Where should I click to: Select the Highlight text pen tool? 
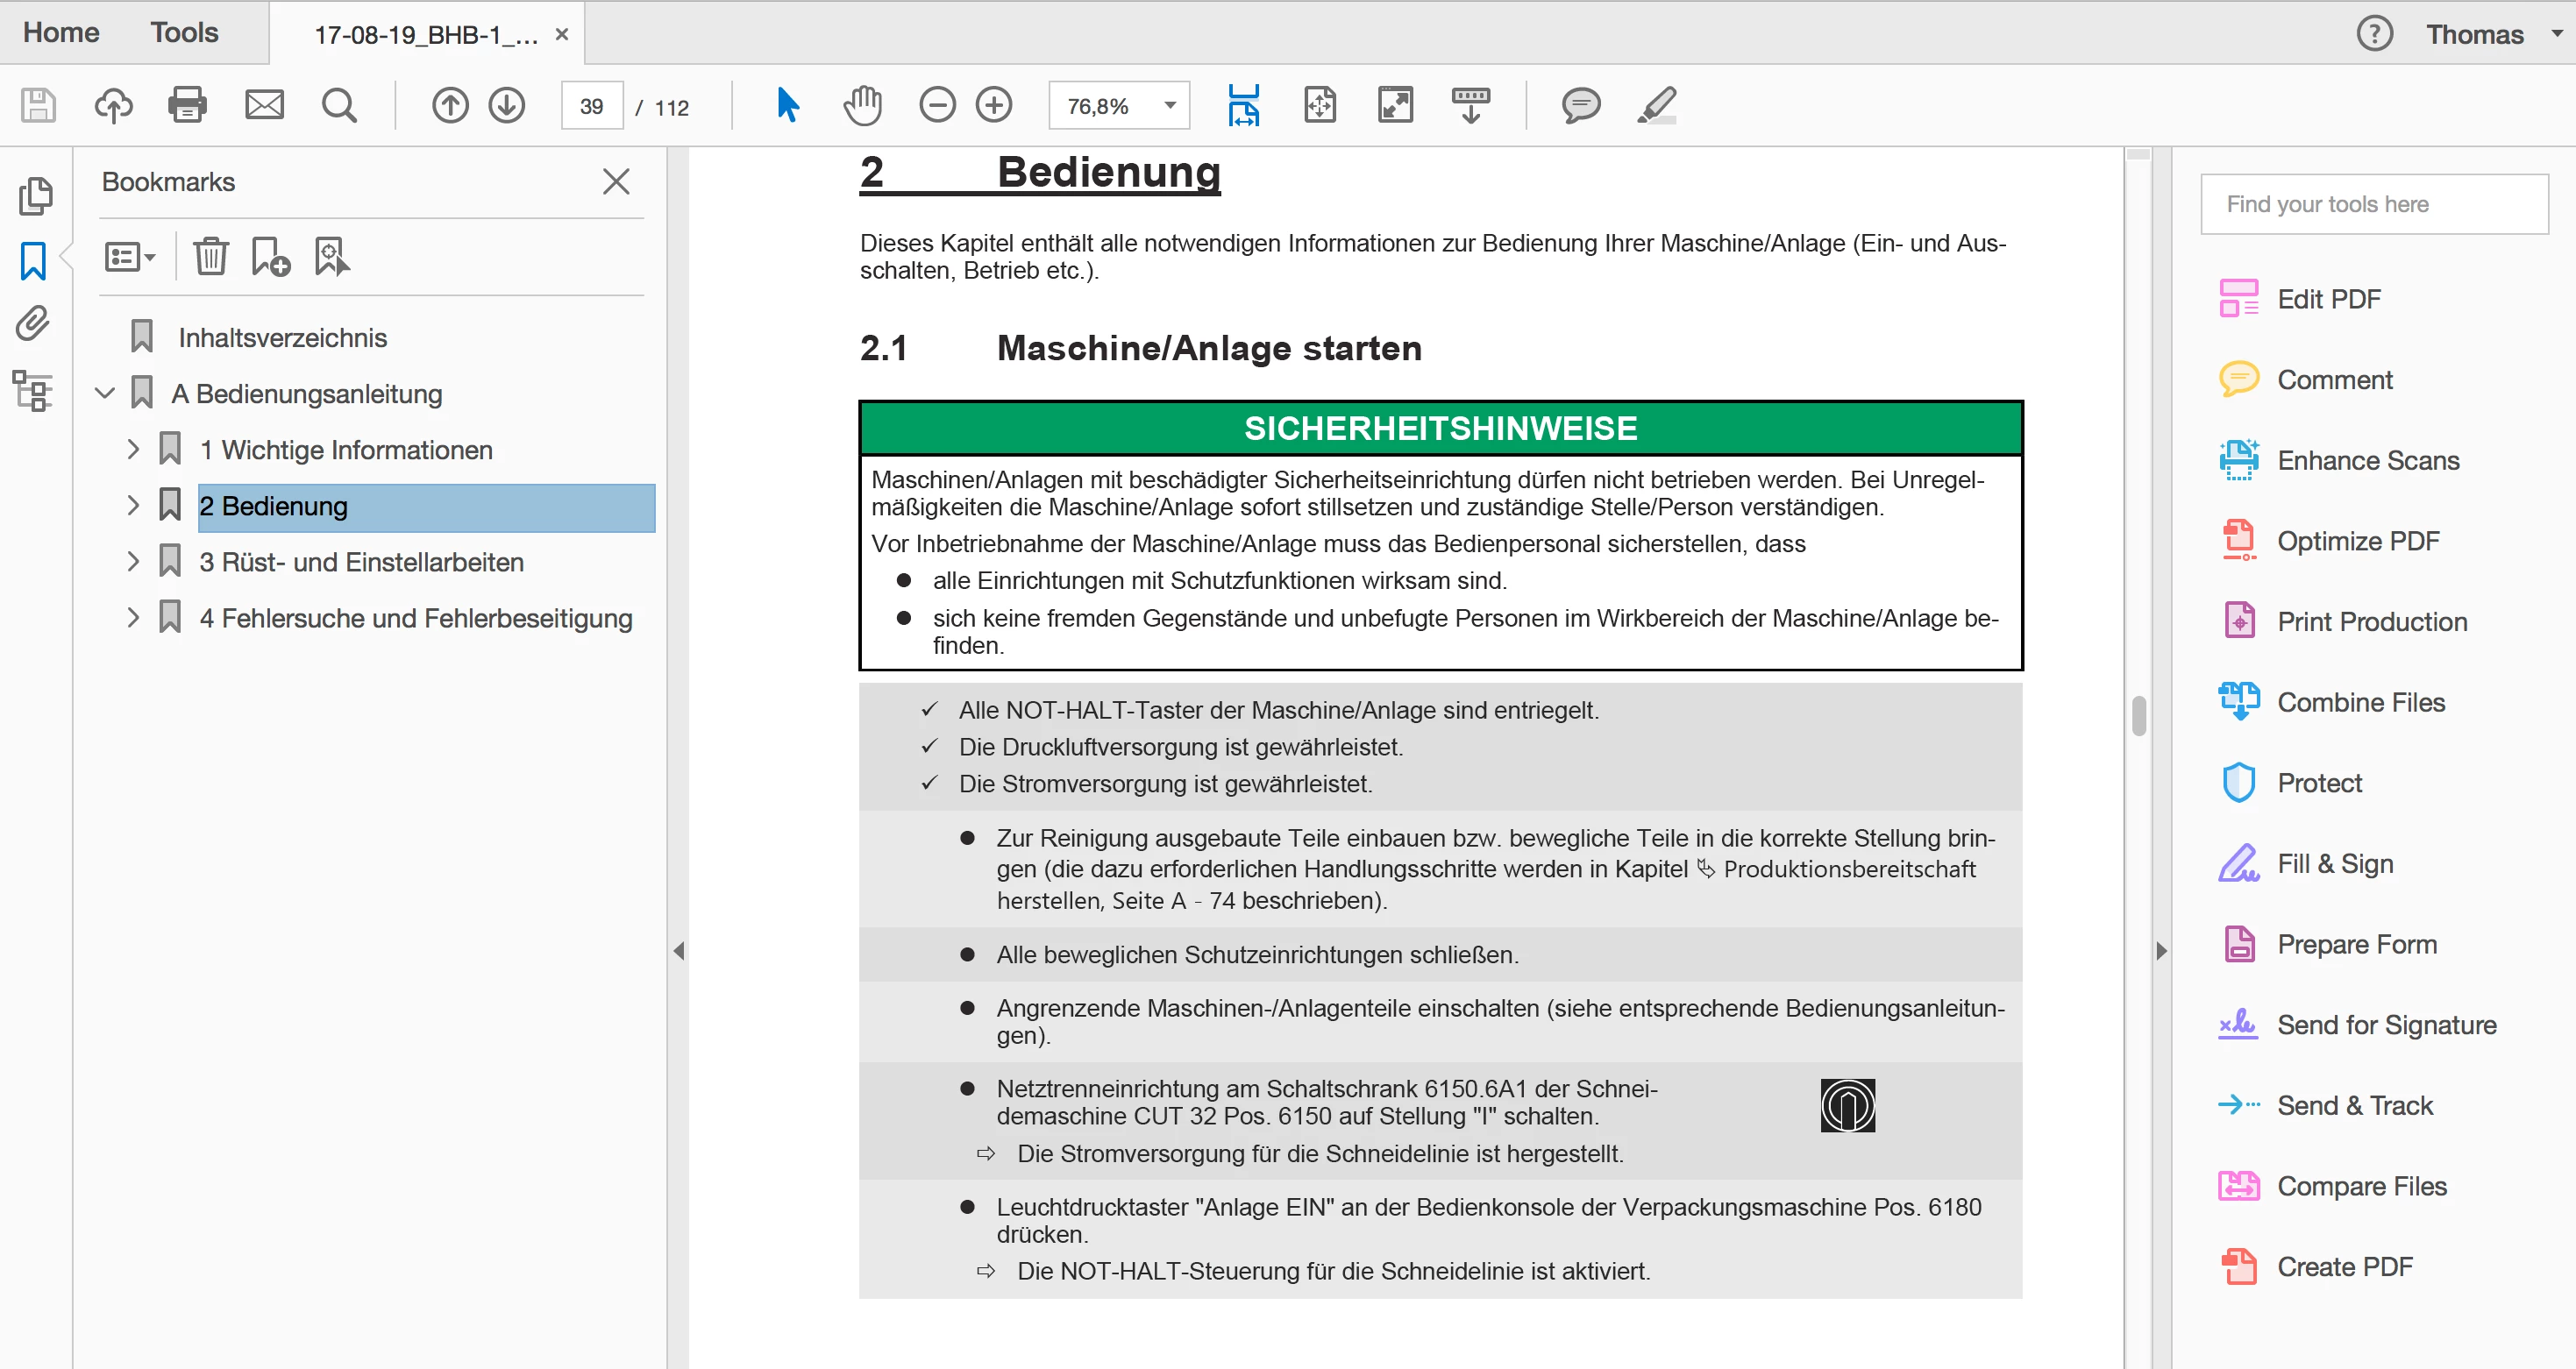pyautogui.click(x=1656, y=105)
